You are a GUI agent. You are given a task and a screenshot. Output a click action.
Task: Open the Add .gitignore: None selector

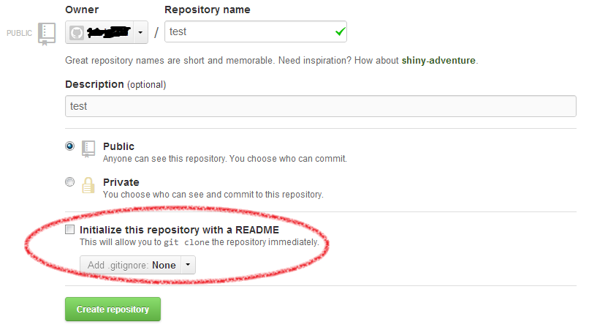137,265
